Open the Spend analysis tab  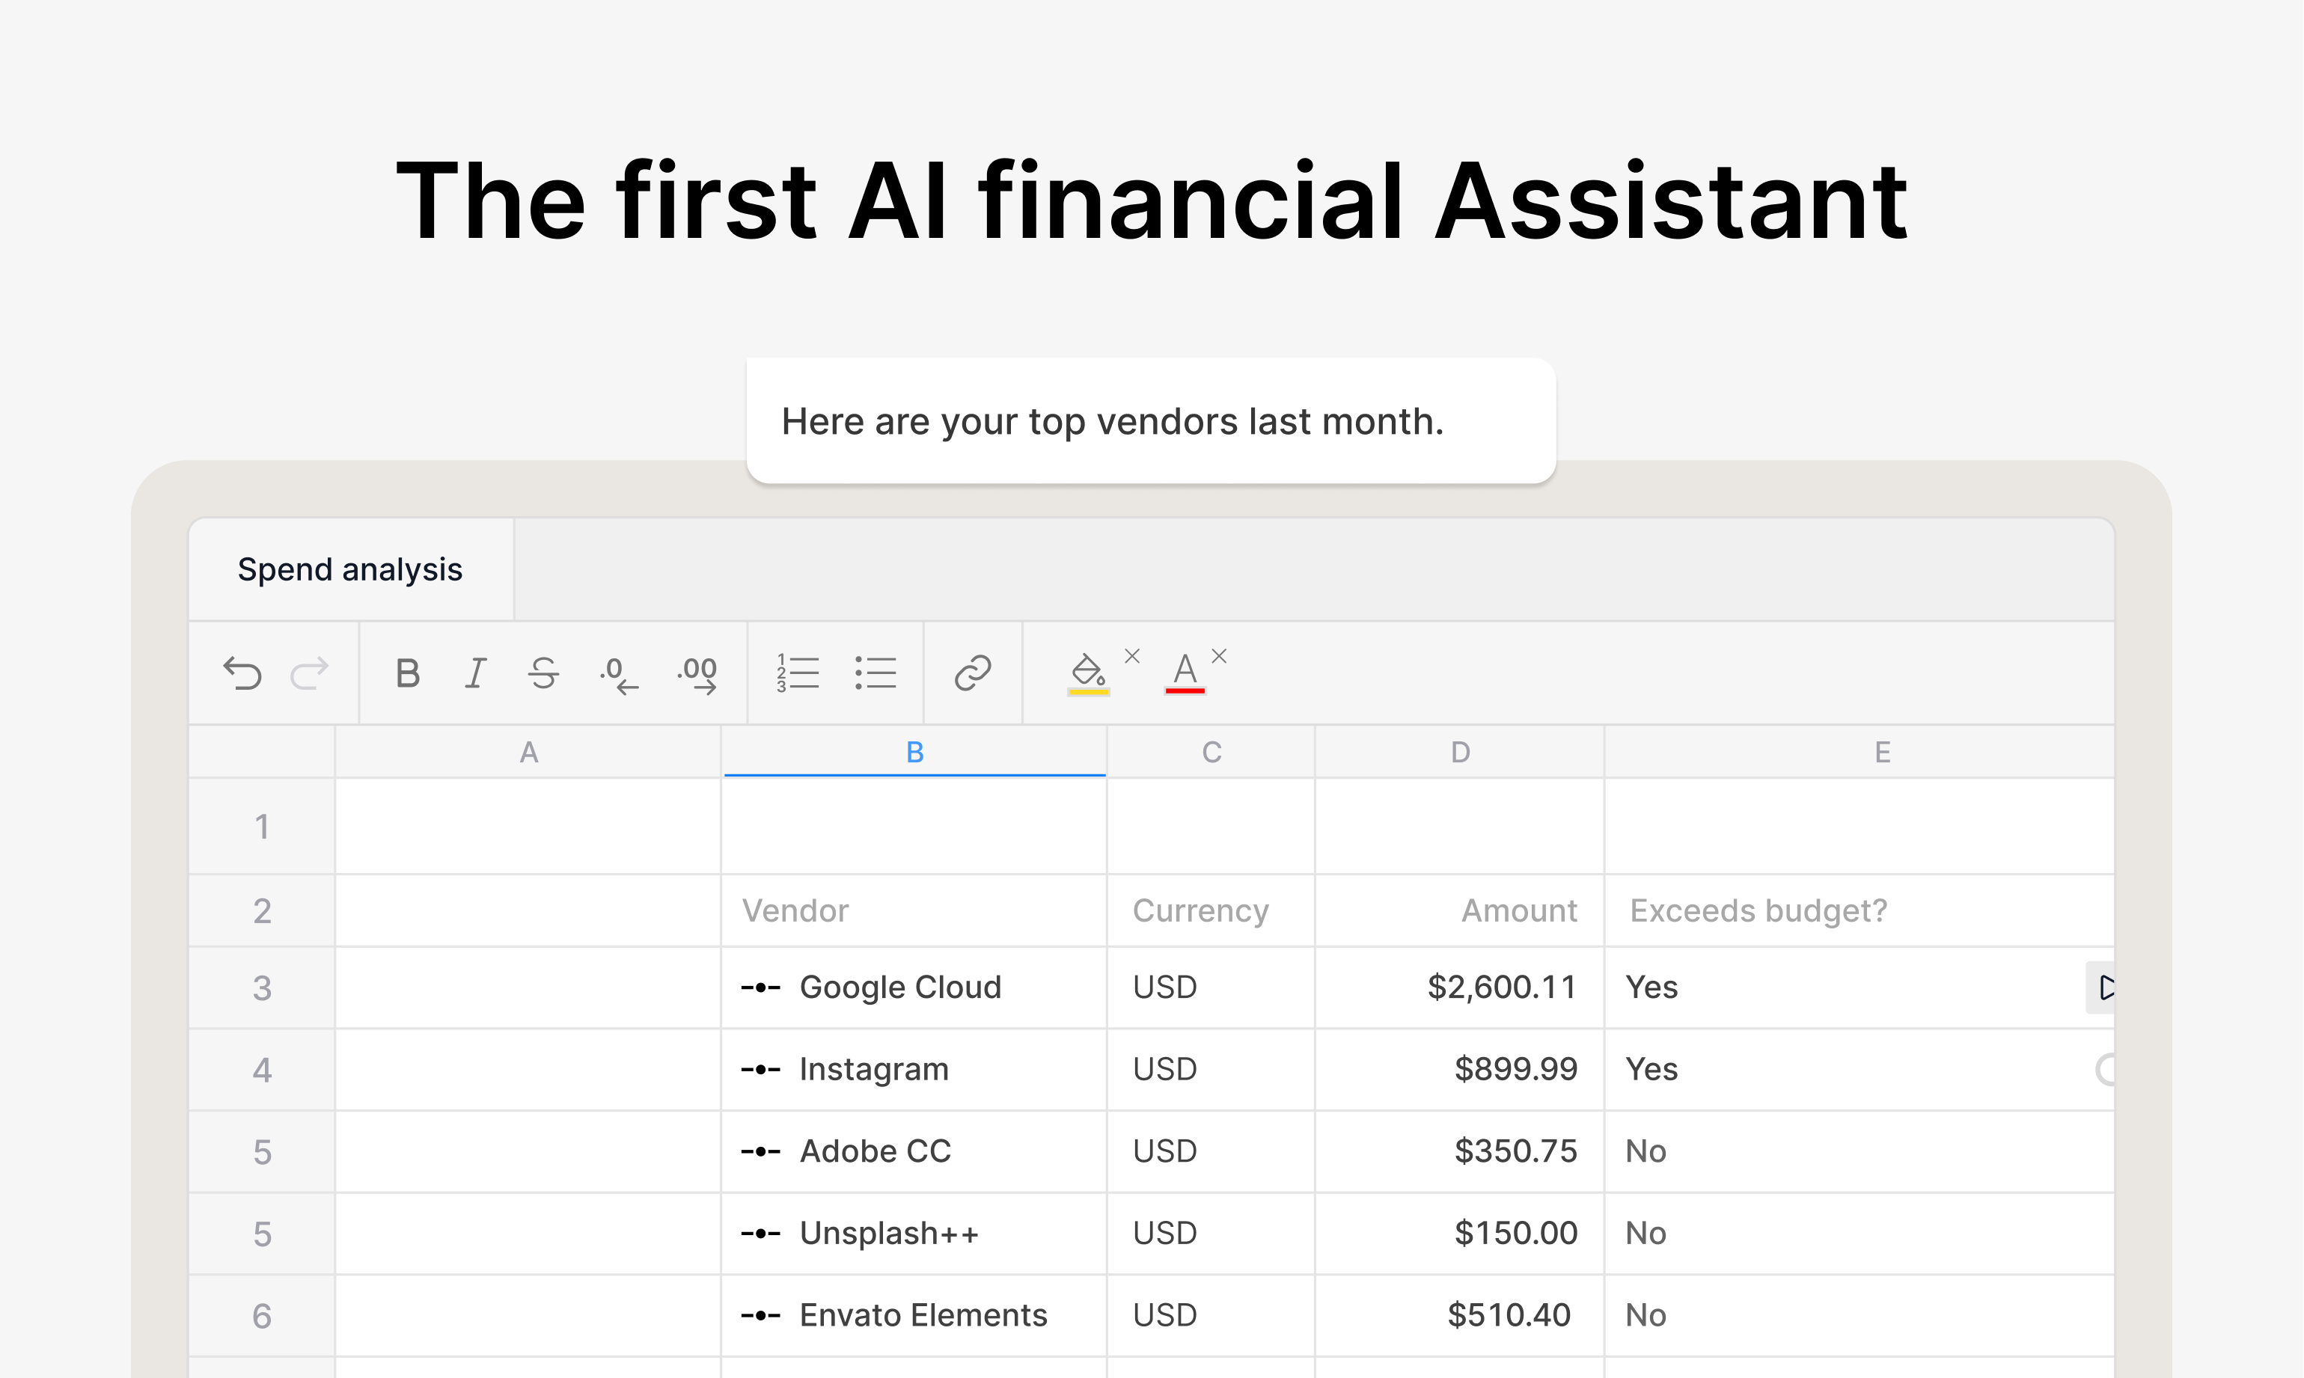coord(351,569)
